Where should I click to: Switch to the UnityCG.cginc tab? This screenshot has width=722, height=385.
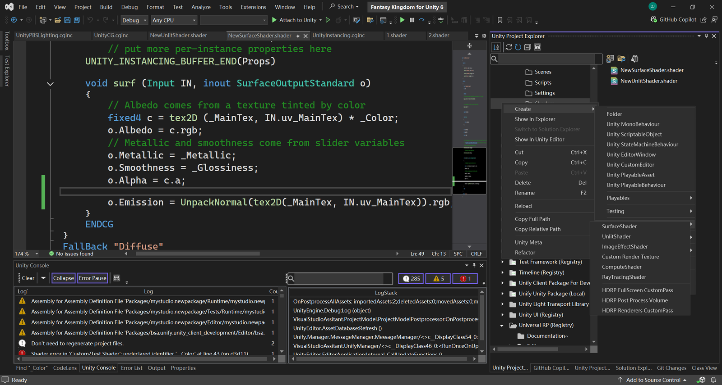pos(111,35)
